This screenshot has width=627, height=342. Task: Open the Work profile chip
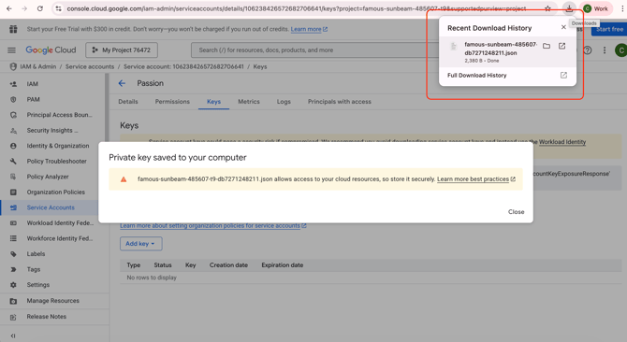point(596,8)
